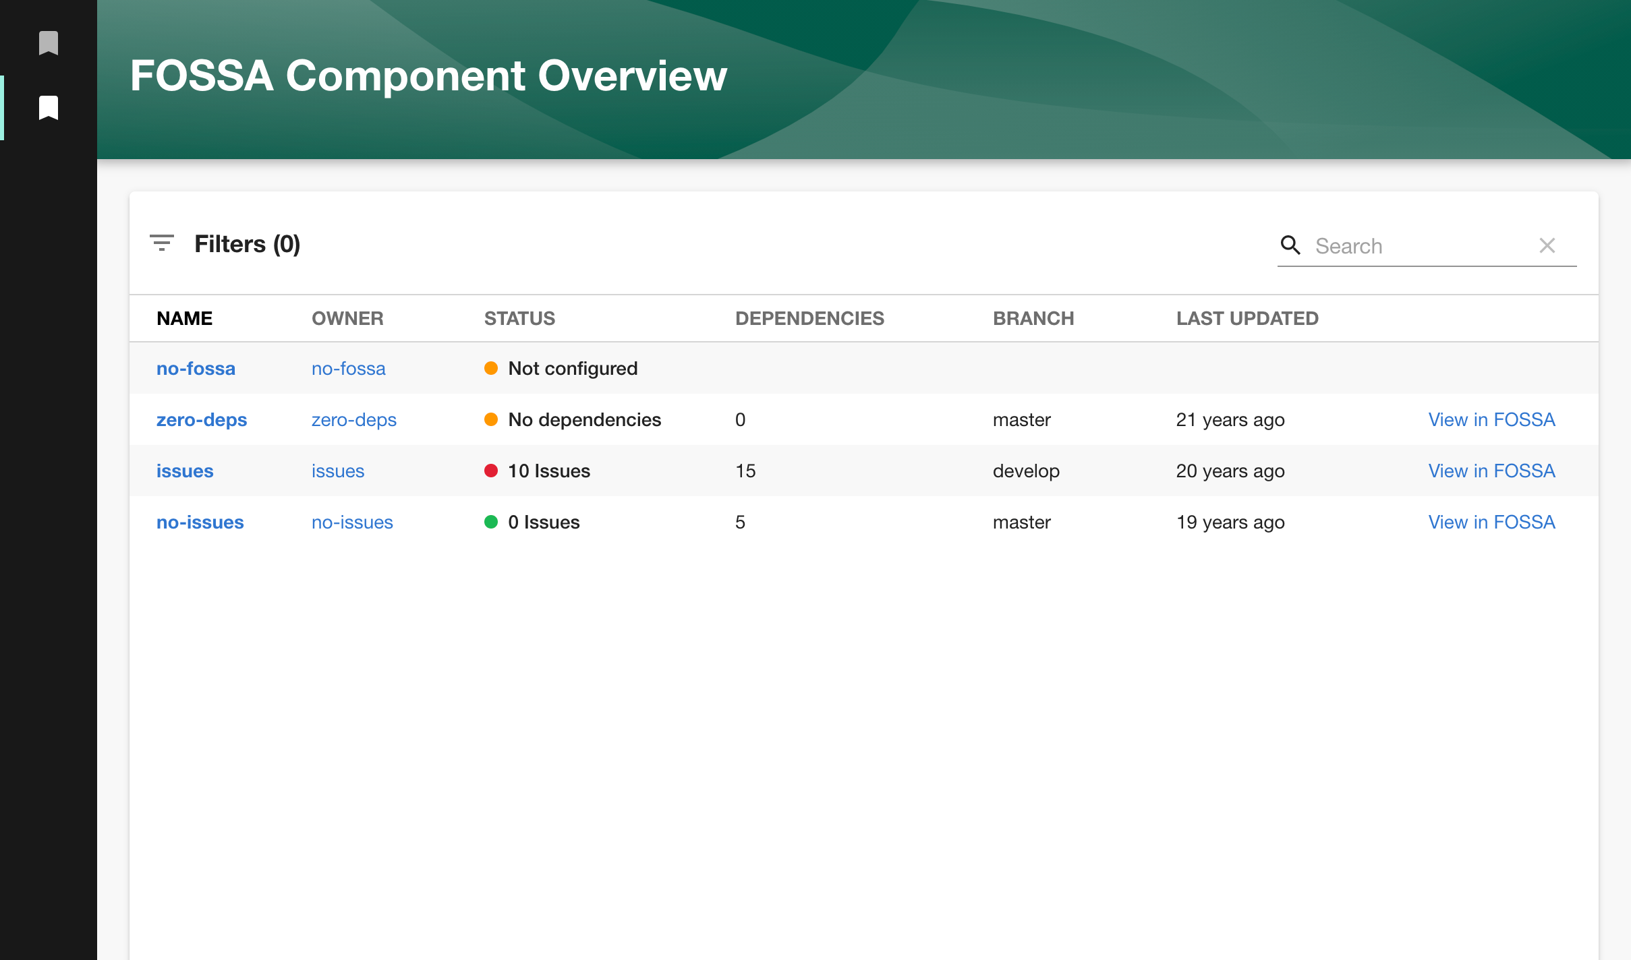1631x960 pixels.
Task: Sort by STATUS column header
Action: tap(519, 318)
